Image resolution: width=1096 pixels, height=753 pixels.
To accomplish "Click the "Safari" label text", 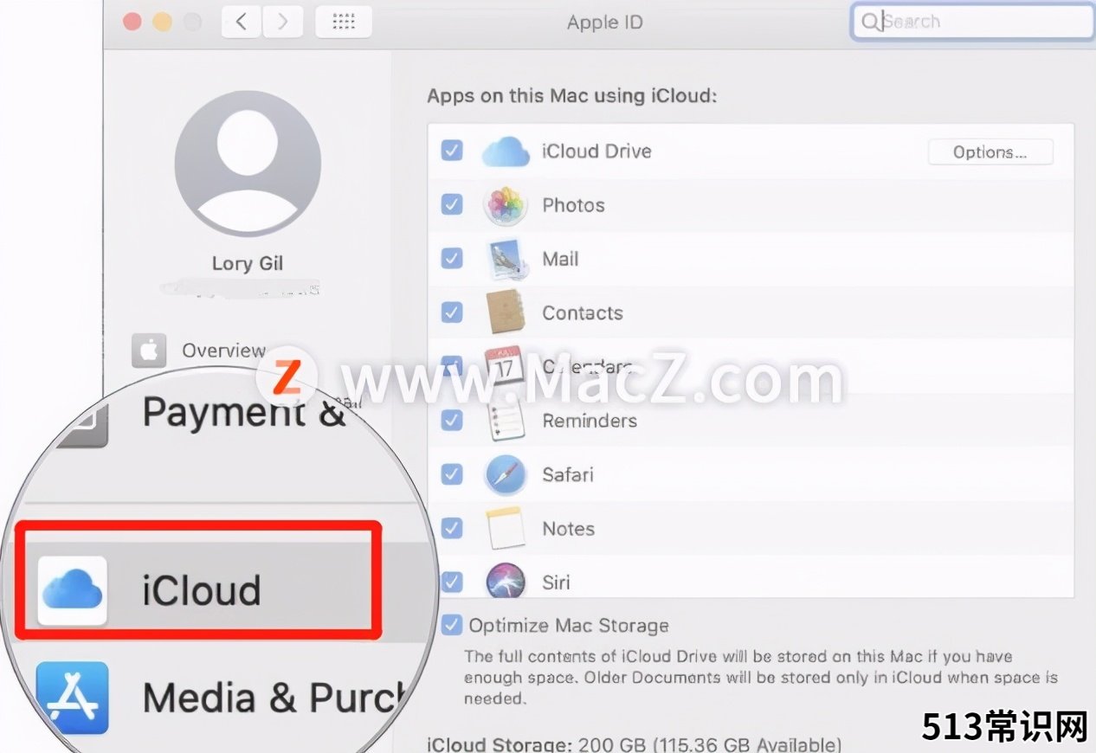I will 568,474.
